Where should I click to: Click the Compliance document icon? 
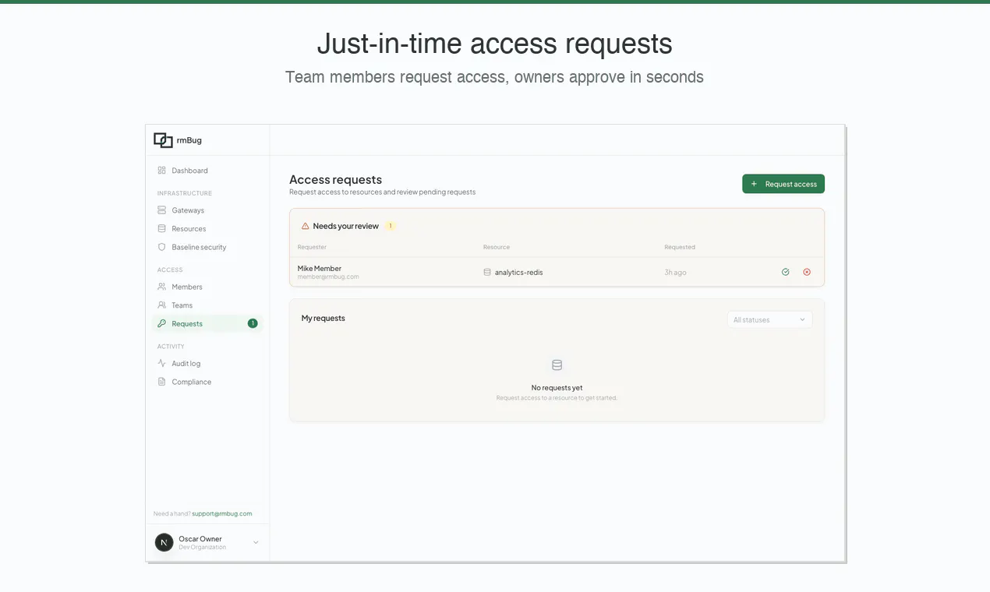pos(161,382)
